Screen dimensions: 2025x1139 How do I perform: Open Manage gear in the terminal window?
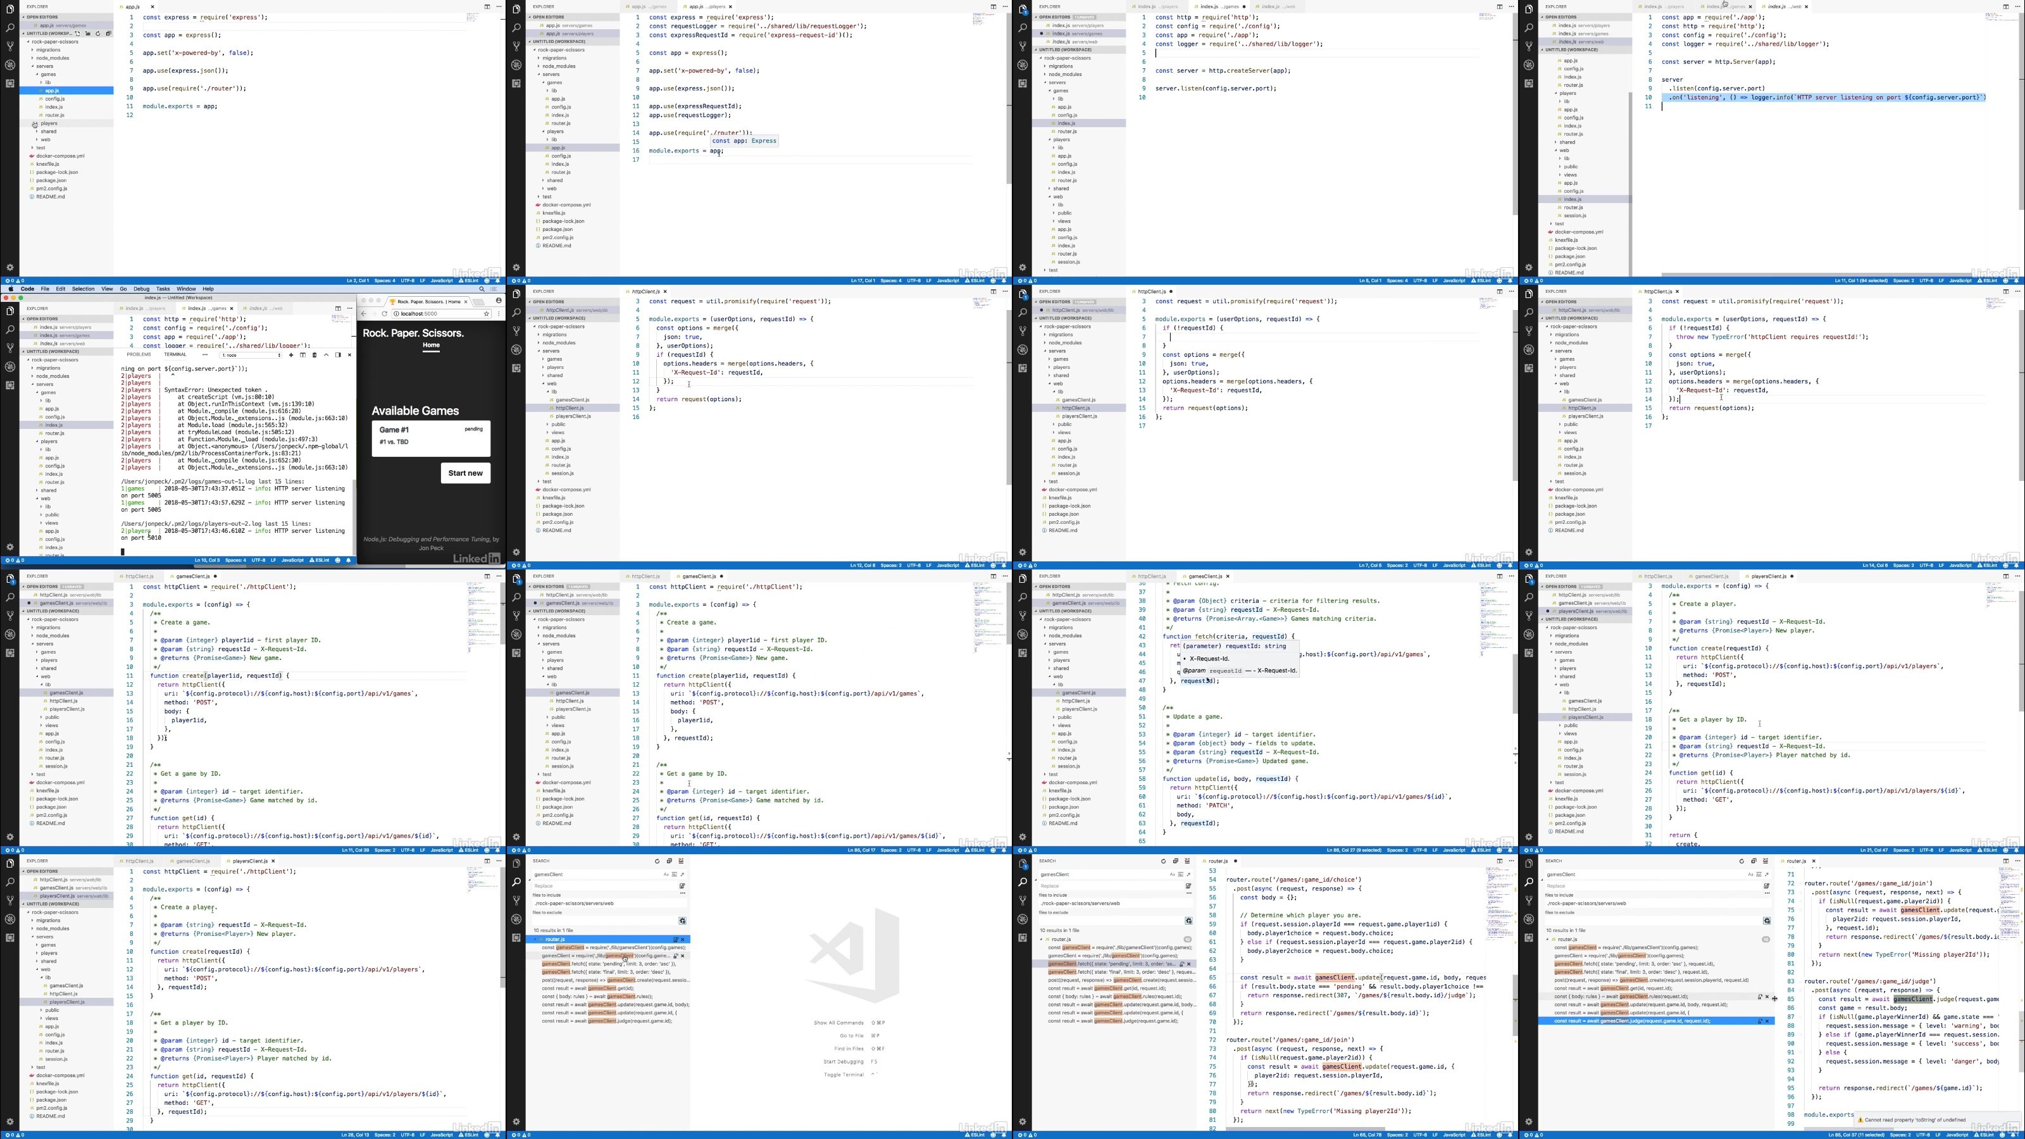9,546
